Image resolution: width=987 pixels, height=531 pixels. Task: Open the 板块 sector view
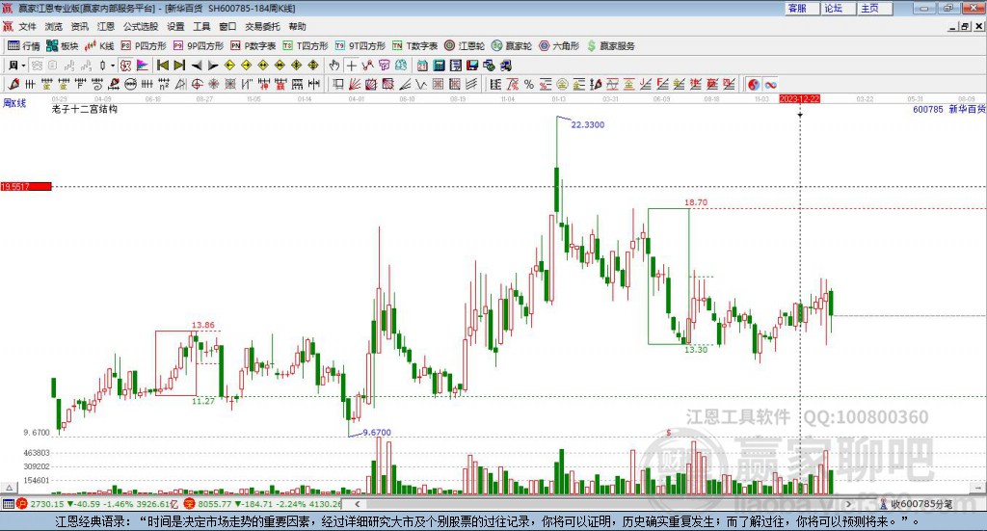coord(62,46)
